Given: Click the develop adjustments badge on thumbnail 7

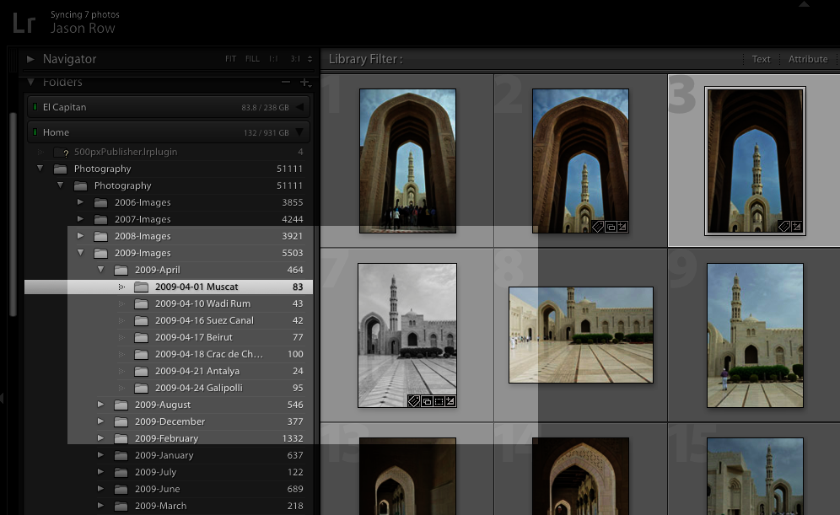Looking at the screenshot, I should pyautogui.click(x=450, y=401).
